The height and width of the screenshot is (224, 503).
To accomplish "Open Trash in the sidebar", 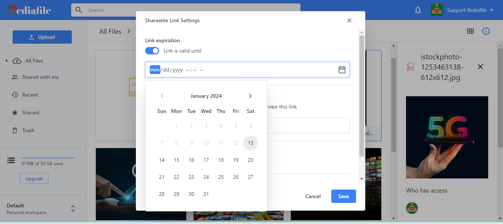I will (28, 130).
